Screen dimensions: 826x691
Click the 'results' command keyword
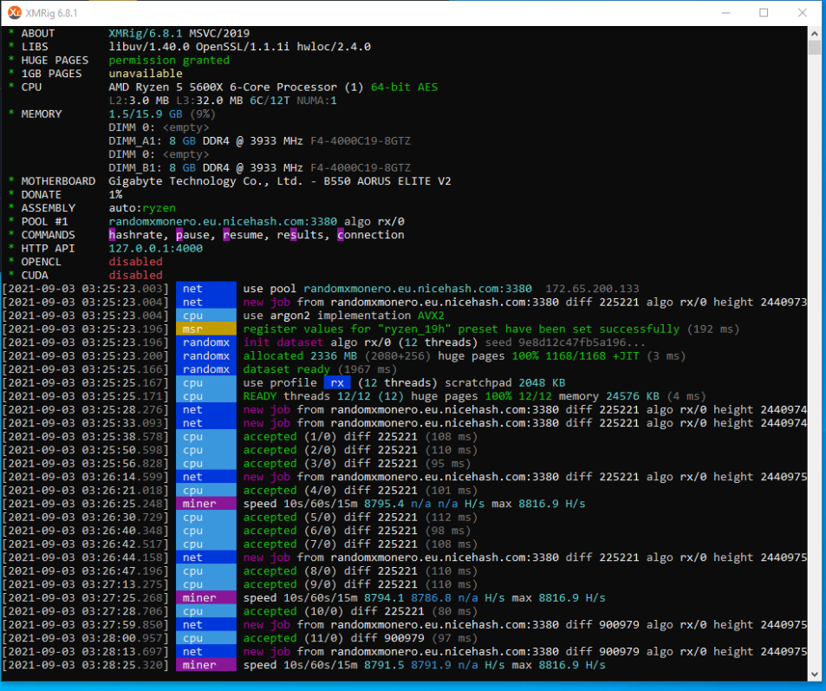(300, 235)
